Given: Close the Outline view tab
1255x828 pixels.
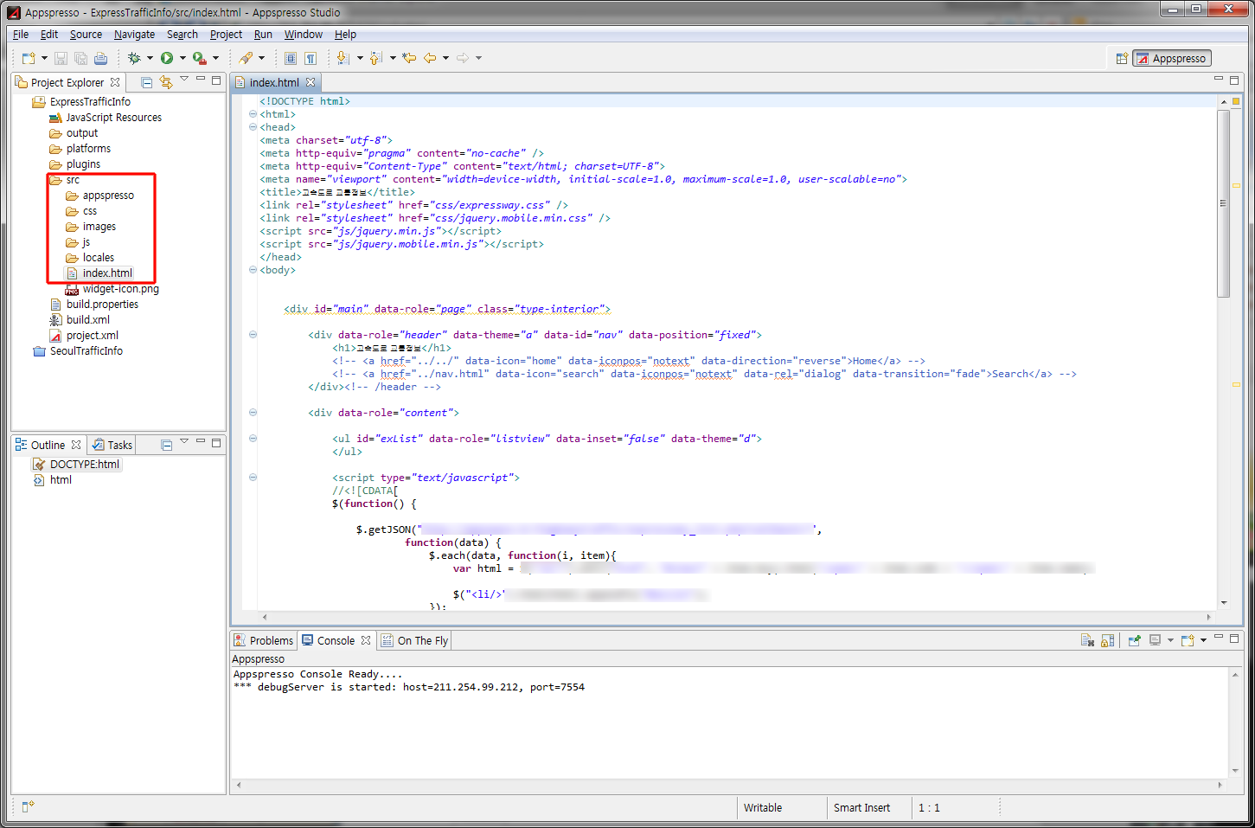Looking at the screenshot, I should [x=76, y=445].
